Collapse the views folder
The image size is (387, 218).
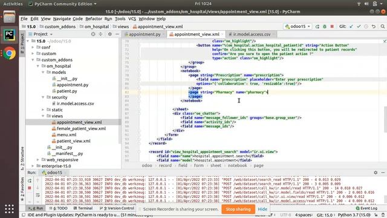tap(43, 116)
